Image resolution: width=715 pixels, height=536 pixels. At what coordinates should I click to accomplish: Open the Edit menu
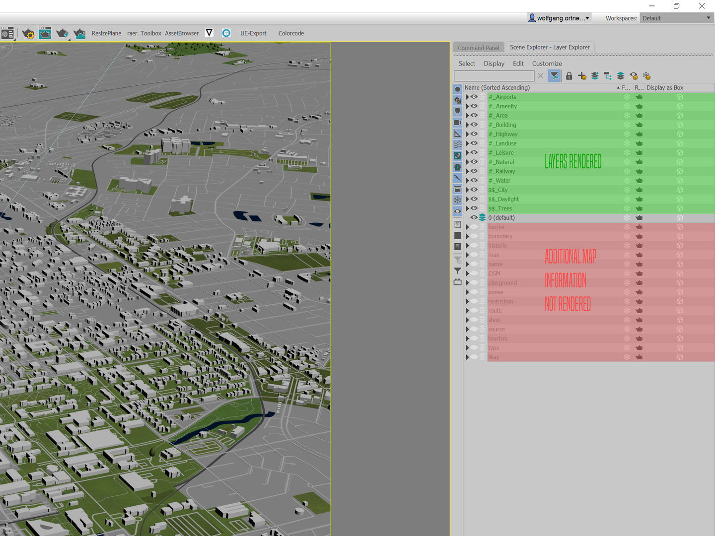point(518,64)
